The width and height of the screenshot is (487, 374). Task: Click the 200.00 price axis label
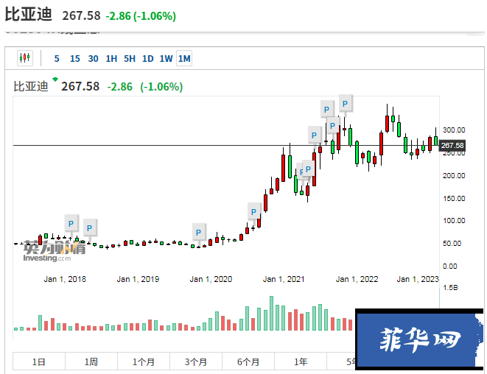pos(454,176)
